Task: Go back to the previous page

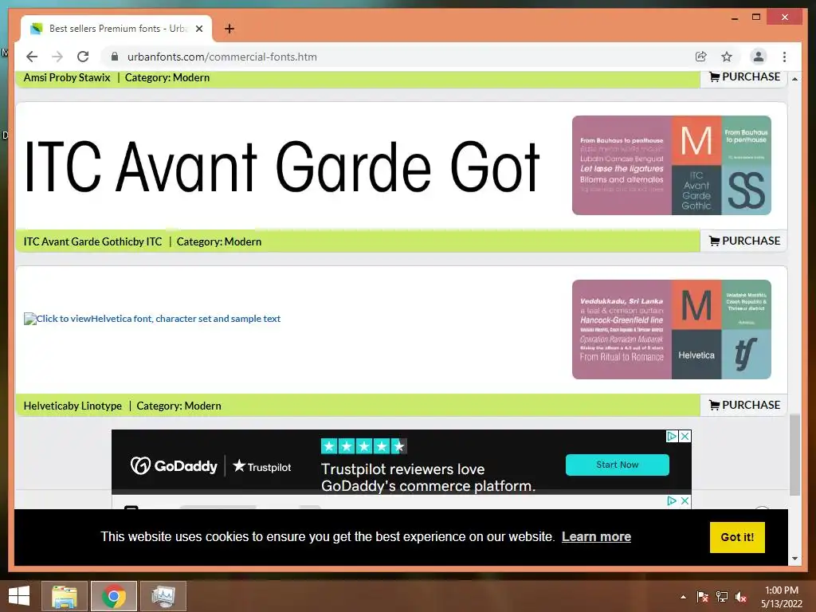Action: (32, 57)
